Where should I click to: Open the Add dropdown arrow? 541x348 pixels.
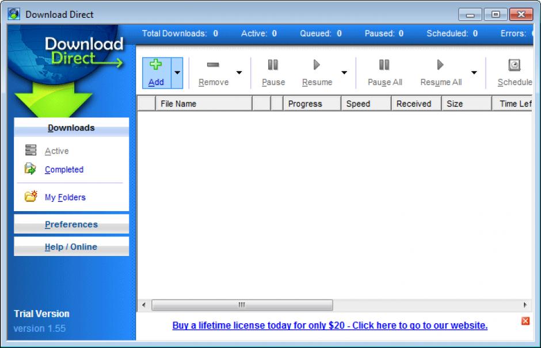177,73
